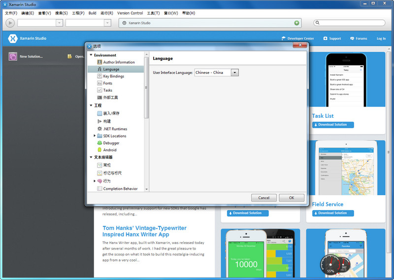Click the green status icon in the status bar
394x280 pixels.
[x=296, y=23]
